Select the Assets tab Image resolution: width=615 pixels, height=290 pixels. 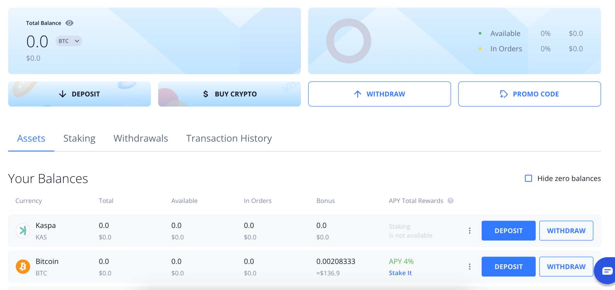coord(31,138)
